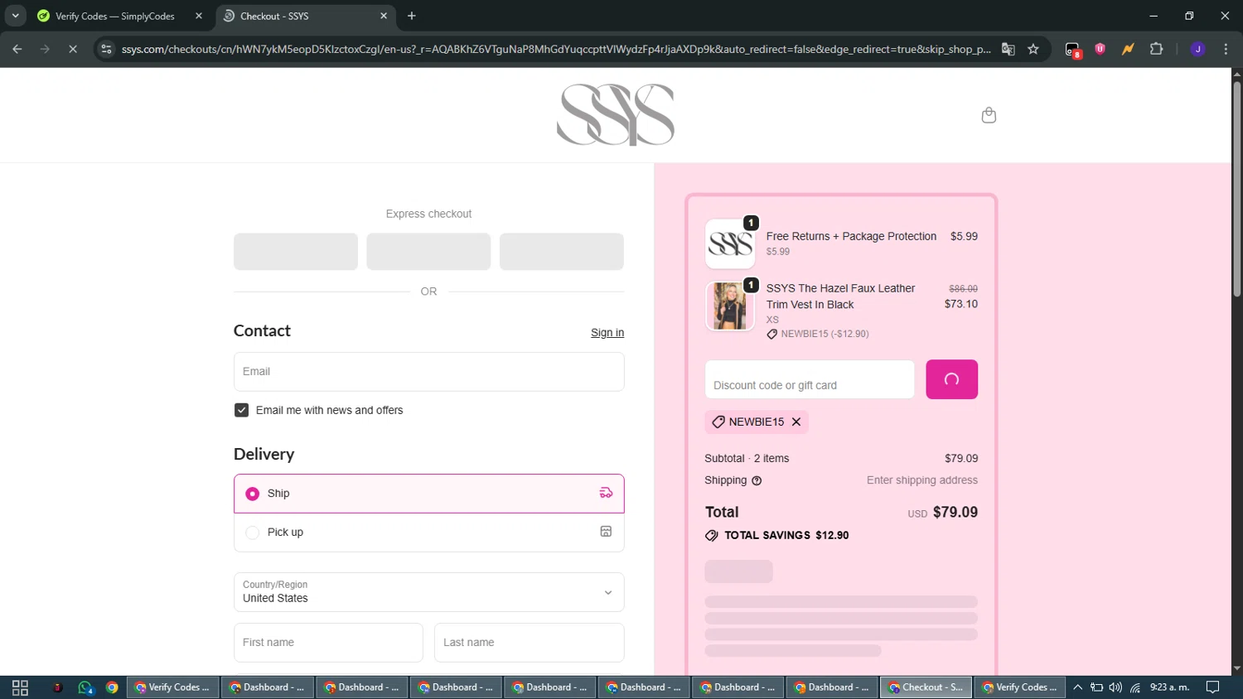Open Chrome three-dot menu
The height and width of the screenshot is (699, 1243).
pos(1226,49)
